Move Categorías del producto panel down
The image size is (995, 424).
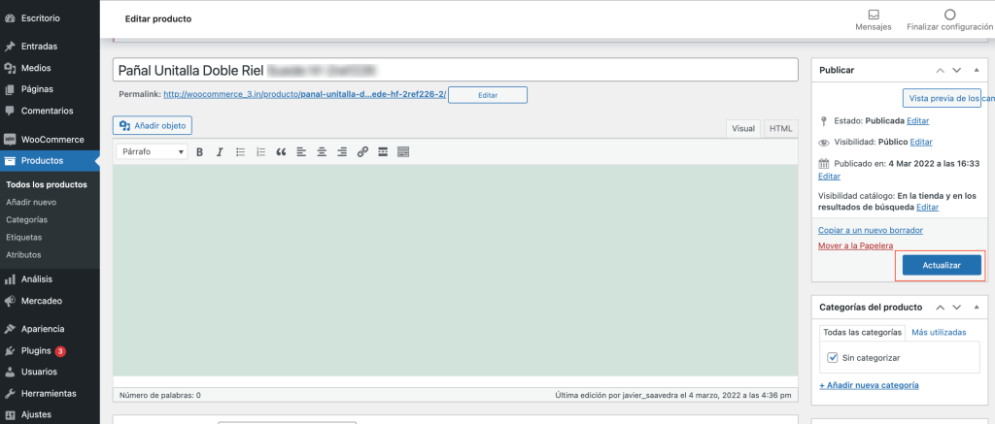pos(957,308)
